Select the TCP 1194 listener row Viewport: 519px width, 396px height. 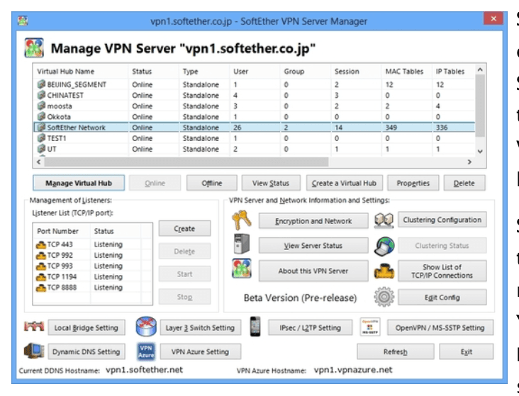pos(93,276)
